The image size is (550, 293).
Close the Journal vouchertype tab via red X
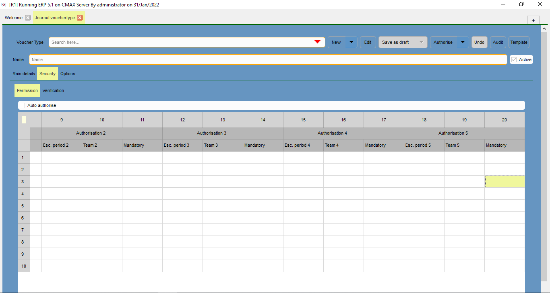(80, 18)
